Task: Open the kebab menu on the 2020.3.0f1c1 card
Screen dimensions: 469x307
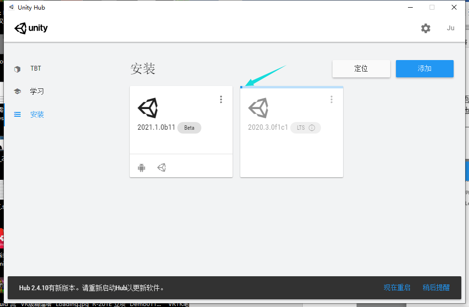Action: click(332, 99)
